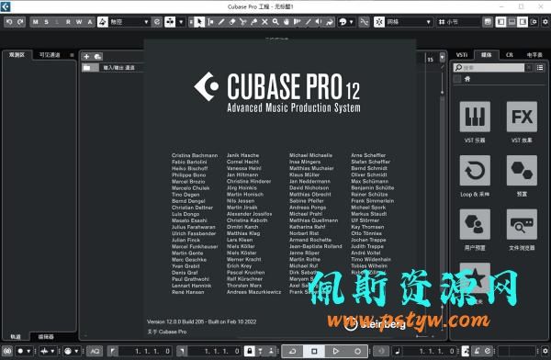Toggle the S solo-all state button
Screen dimensions: 551x360
pyautogui.click(x=47, y=22)
